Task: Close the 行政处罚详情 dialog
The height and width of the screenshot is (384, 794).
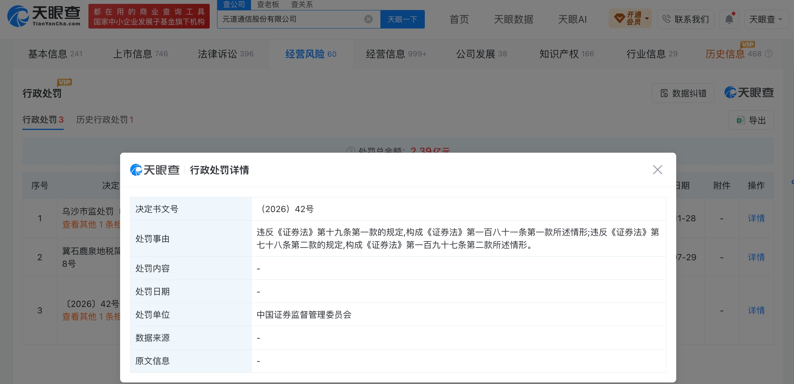Action: click(x=657, y=170)
